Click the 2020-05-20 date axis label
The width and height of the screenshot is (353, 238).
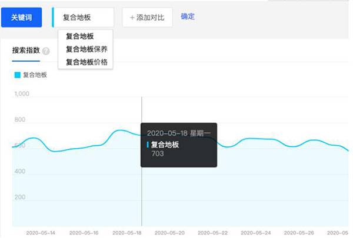[171, 233]
